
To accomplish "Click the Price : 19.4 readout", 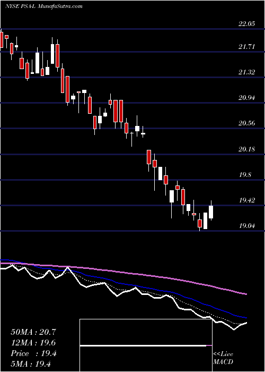I will coord(33,353).
